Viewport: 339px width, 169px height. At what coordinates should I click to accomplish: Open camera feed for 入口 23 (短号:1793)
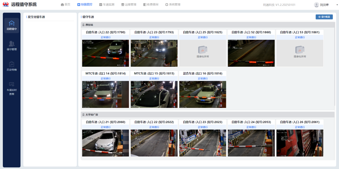[x=154, y=53]
